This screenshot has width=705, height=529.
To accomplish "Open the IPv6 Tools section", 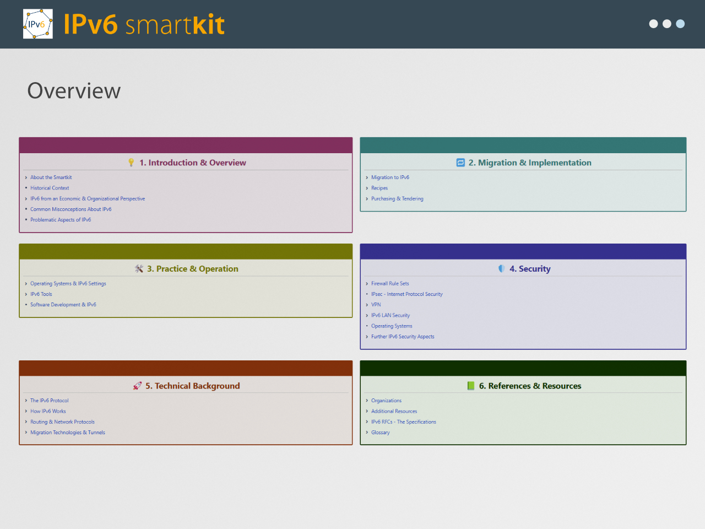I will click(41, 294).
